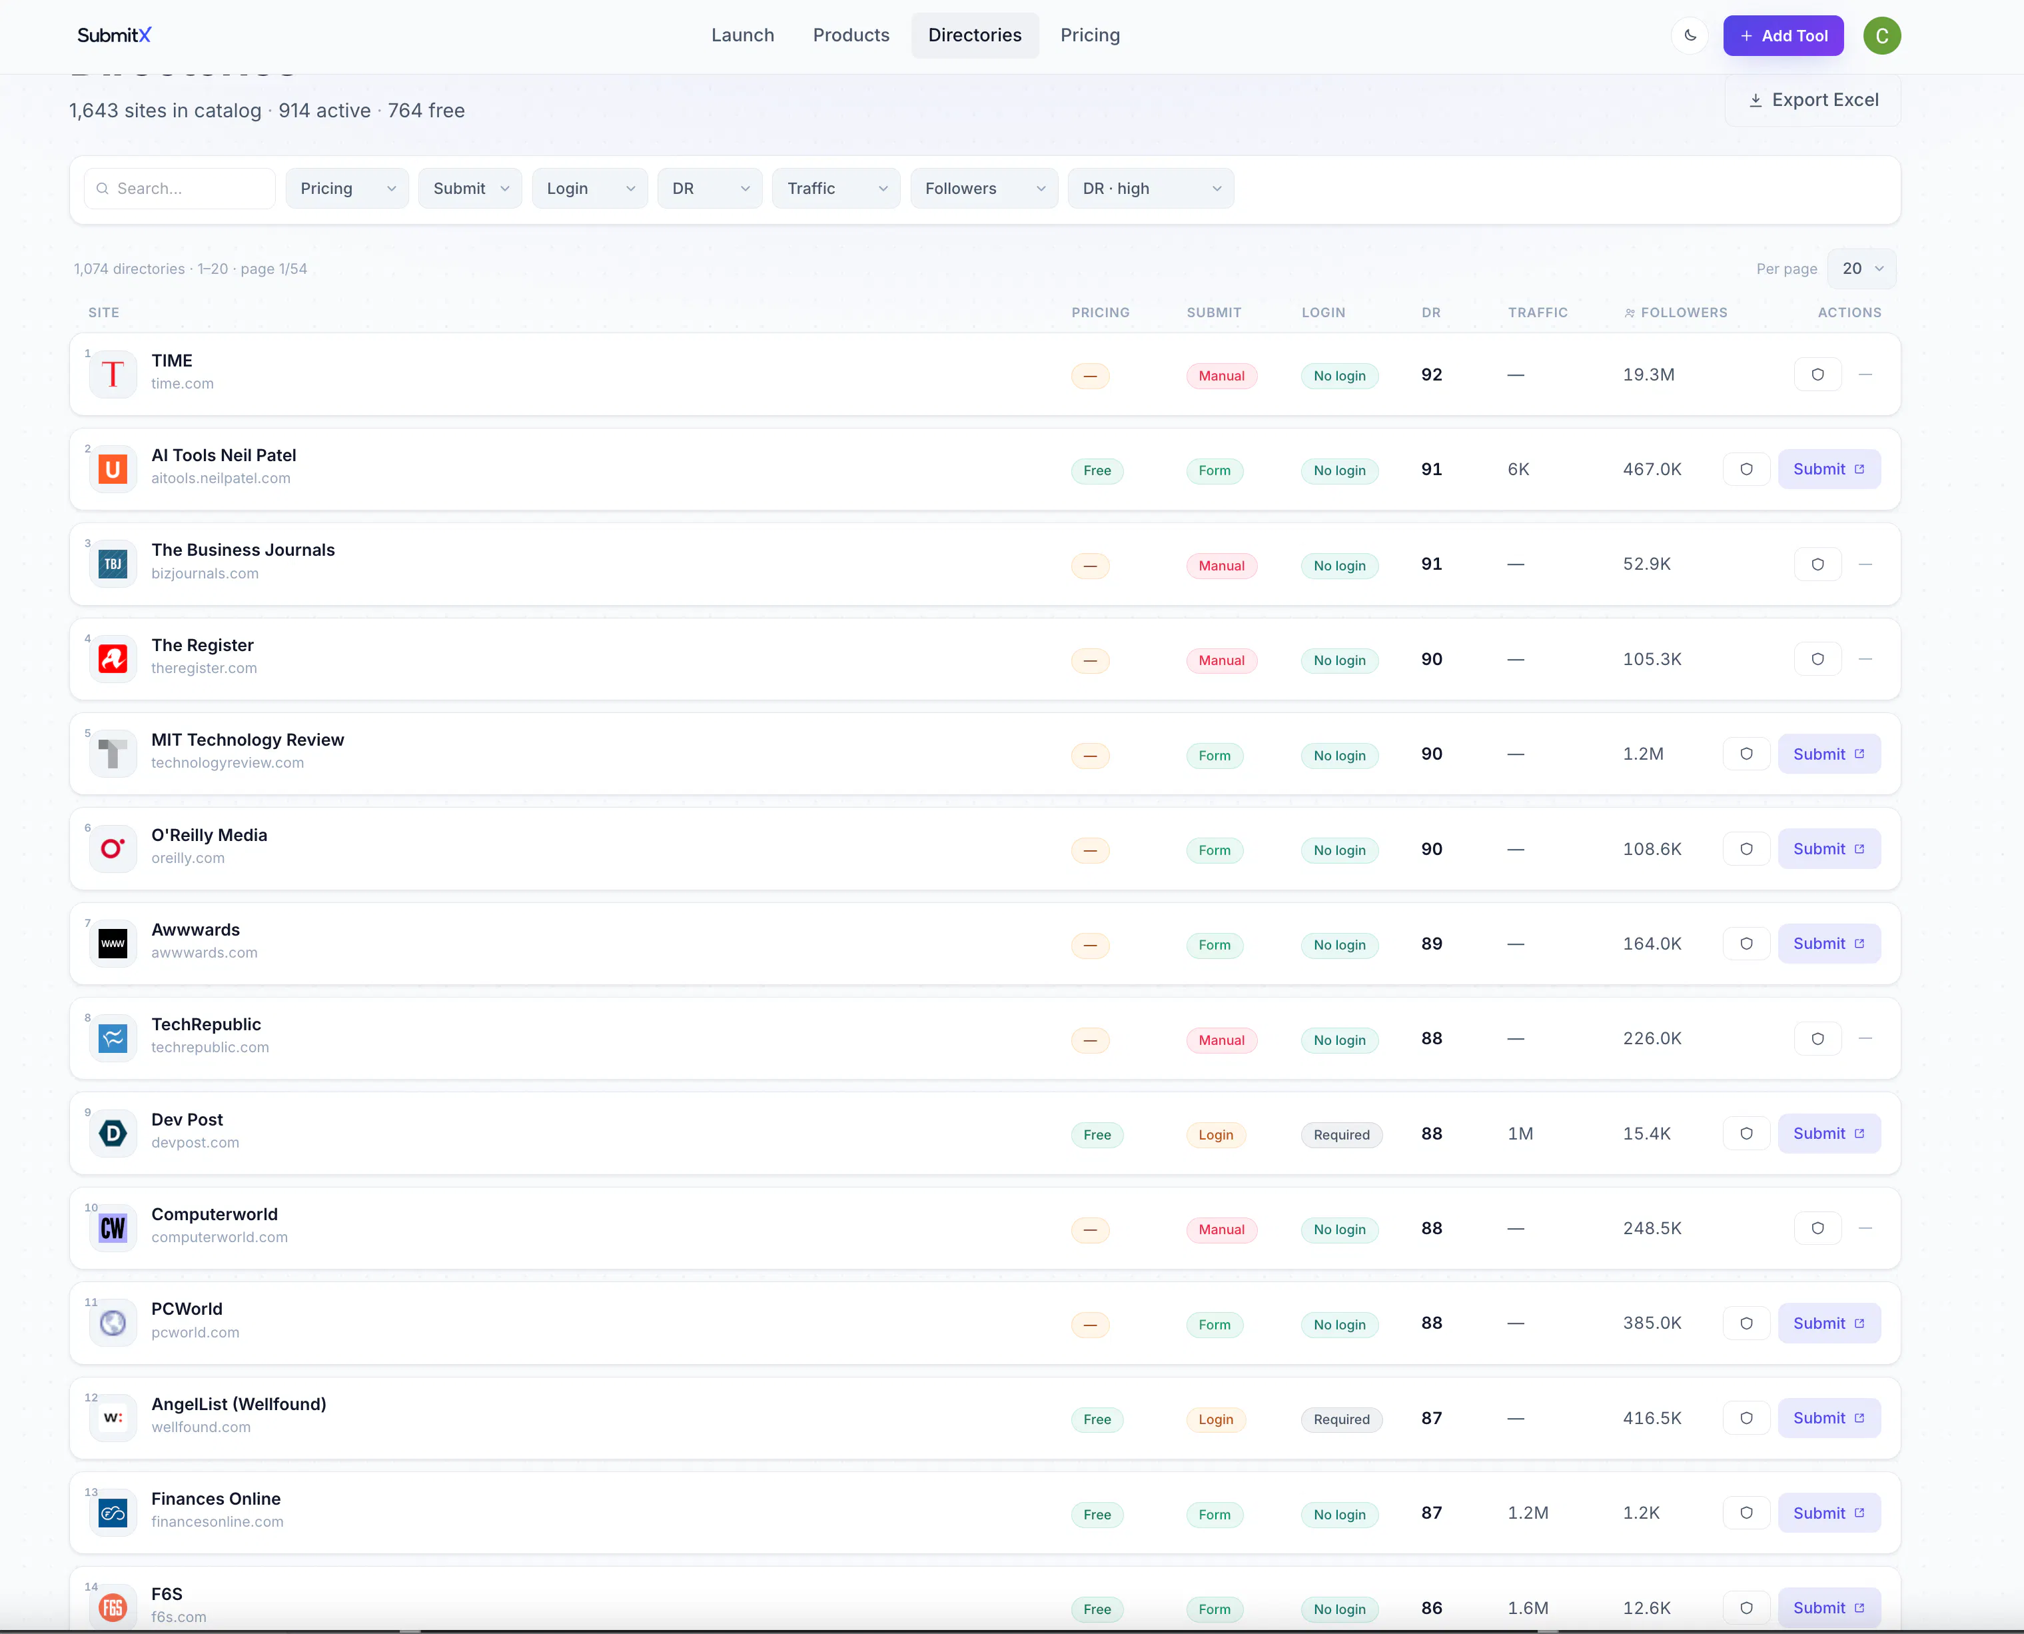Open the Followers filter dropdown
Viewport: 2024px width, 1634px height.
[x=984, y=188]
